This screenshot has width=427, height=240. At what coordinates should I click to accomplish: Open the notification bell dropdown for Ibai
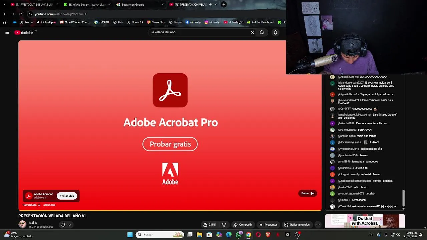[x=66, y=225]
